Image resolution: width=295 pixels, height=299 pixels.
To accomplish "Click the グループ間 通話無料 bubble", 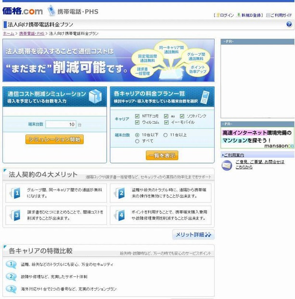I will click(196, 56).
